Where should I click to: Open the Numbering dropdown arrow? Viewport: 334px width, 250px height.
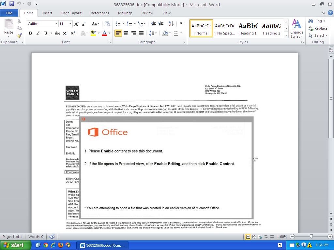[135, 23]
